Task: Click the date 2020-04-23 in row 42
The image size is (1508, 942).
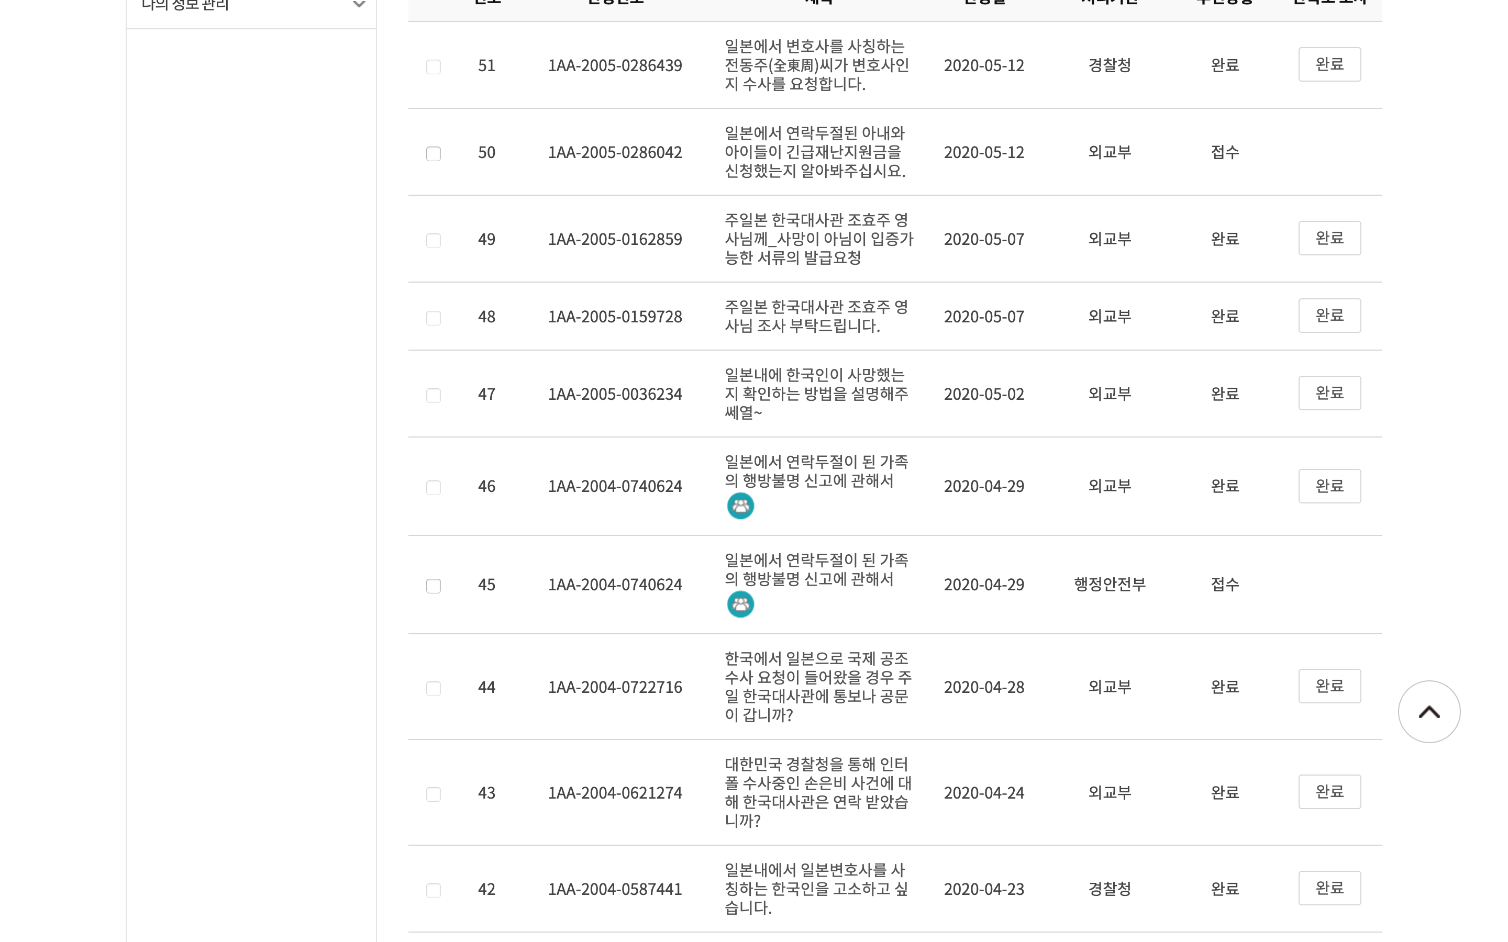Action: [x=984, y=889]
